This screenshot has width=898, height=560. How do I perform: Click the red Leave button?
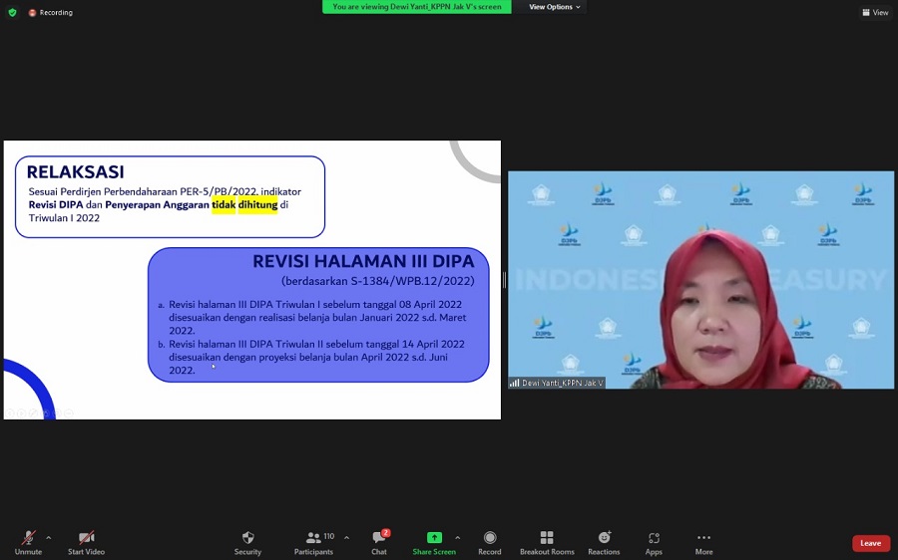click(x=870, y=543)
